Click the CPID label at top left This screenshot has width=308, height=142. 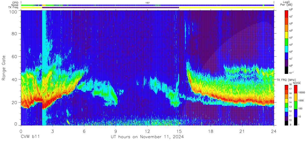[x=16, y=3]
